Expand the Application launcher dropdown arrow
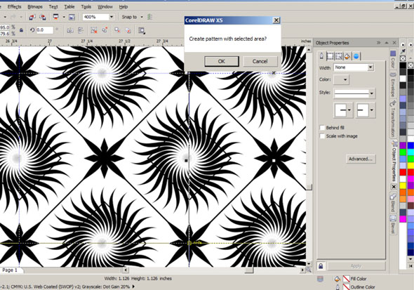Viewport: 414px width, 290px height. coord(64,17)
